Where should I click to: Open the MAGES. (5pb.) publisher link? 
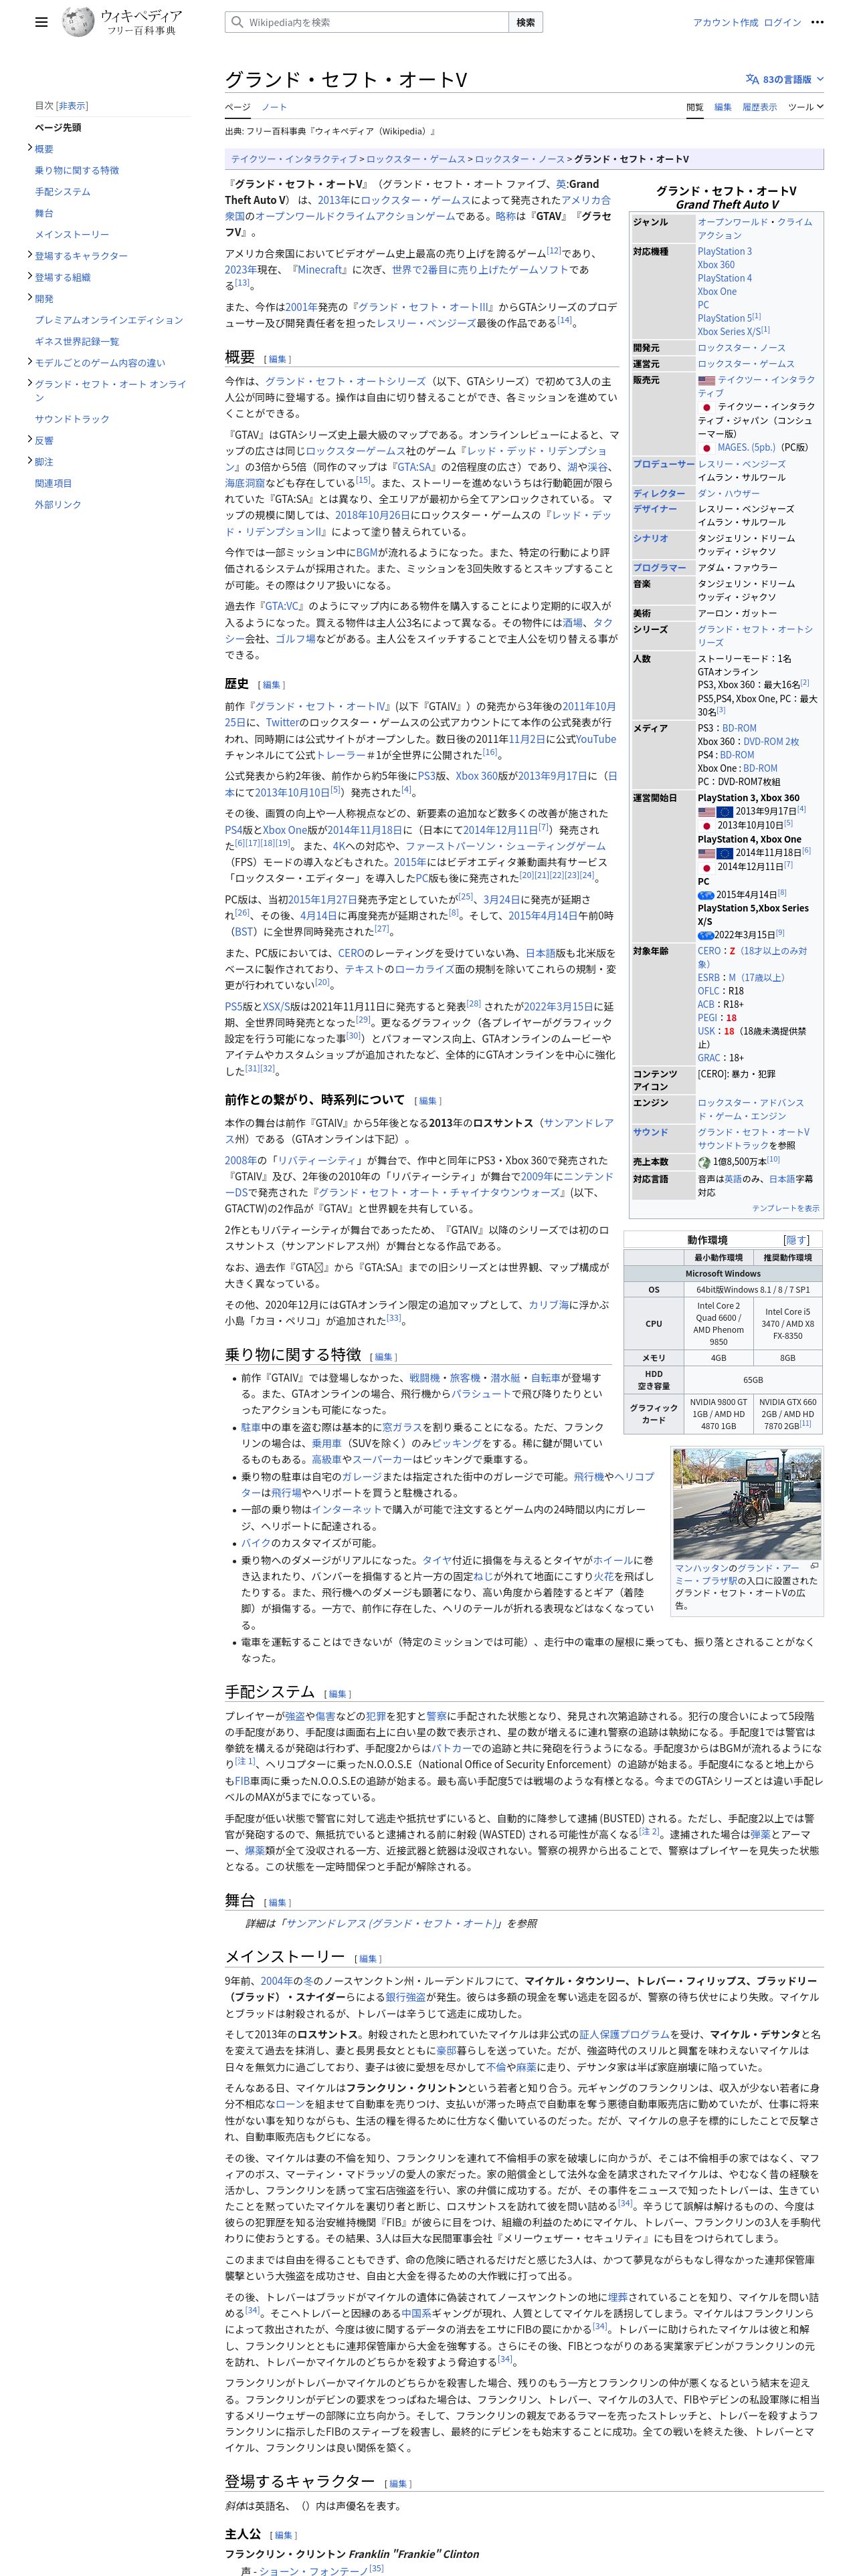746,447
